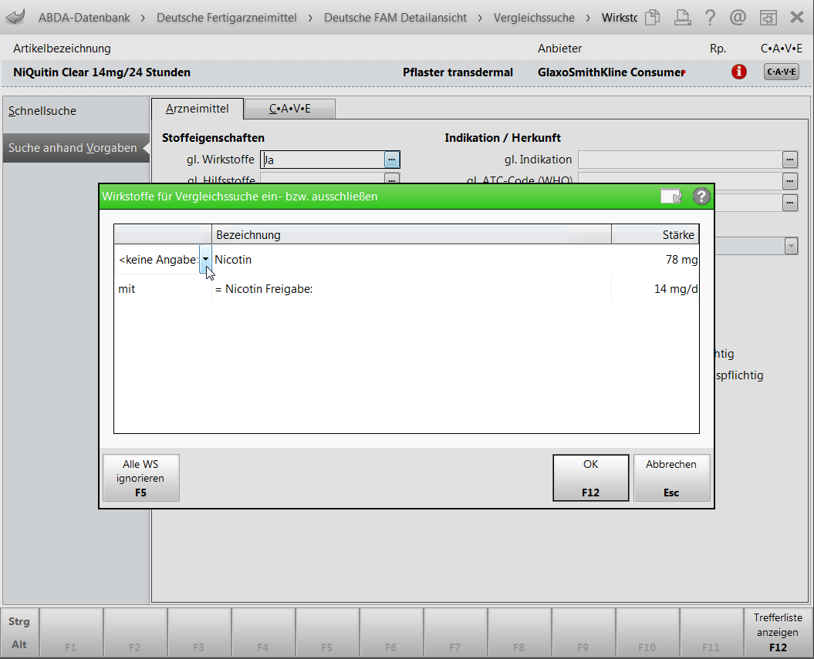Click ABDA-Datenbank breadcrumb
This screenshot has width=814, height=659.
tap(84, 18)
